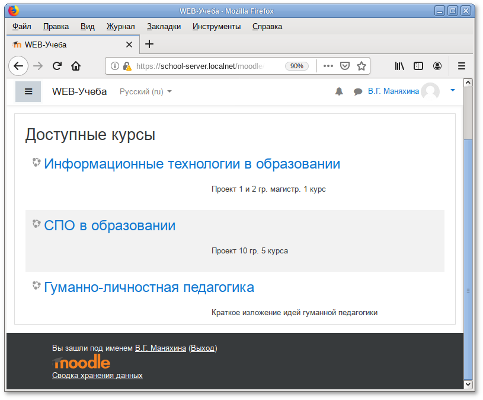
Task: Toggle the sidebar icon in toolbar
Action: click(418, 66)
